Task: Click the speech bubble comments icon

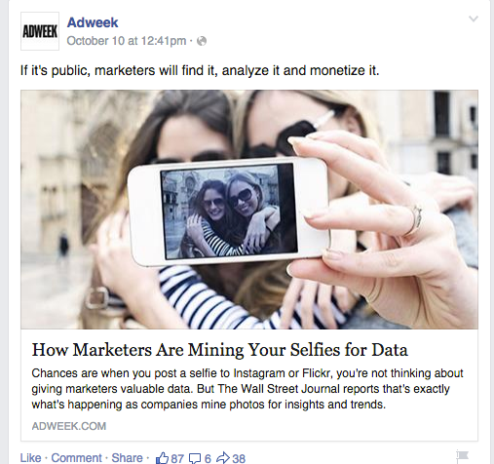Action: tap(195, 458)
